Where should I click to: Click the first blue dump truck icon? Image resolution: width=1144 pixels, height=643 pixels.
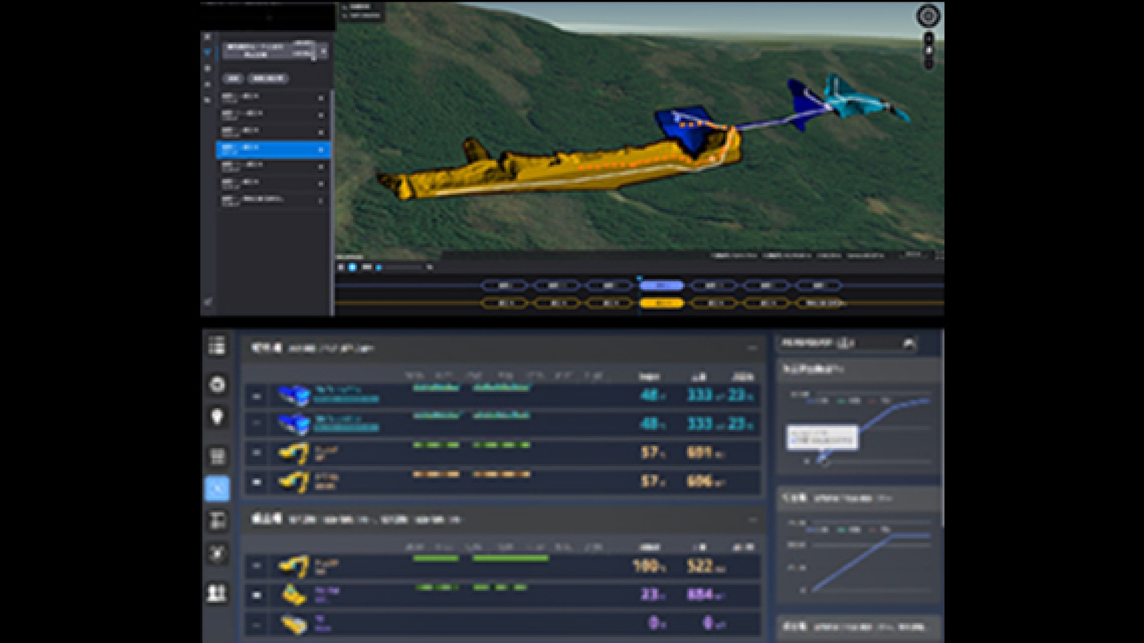tap(292, 395)
